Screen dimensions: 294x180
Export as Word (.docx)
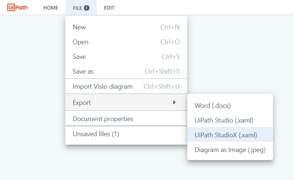coord(230,105)
